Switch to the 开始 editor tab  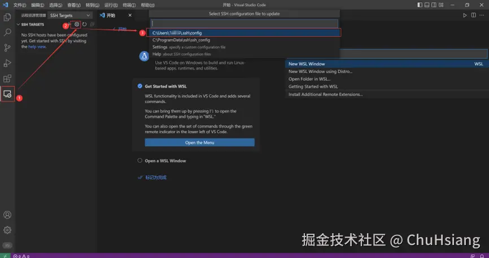pos(111,15)
